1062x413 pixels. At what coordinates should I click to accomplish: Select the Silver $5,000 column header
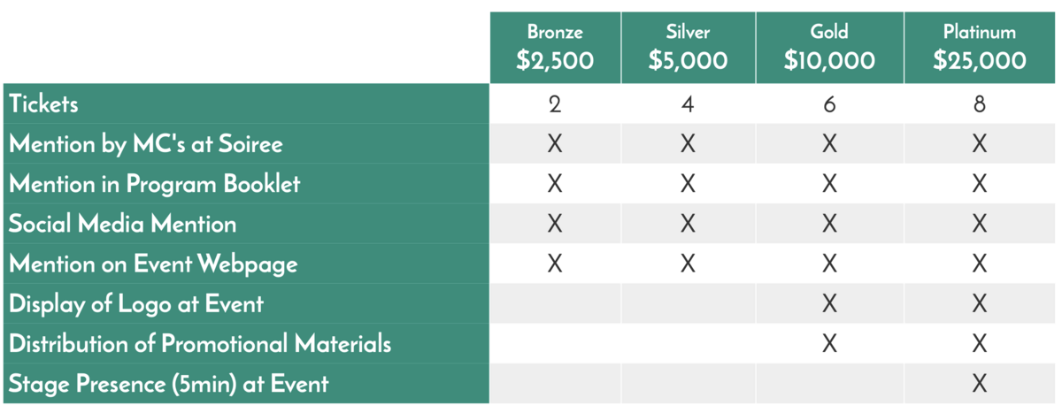pyautogui.click(x=688, y=48)
